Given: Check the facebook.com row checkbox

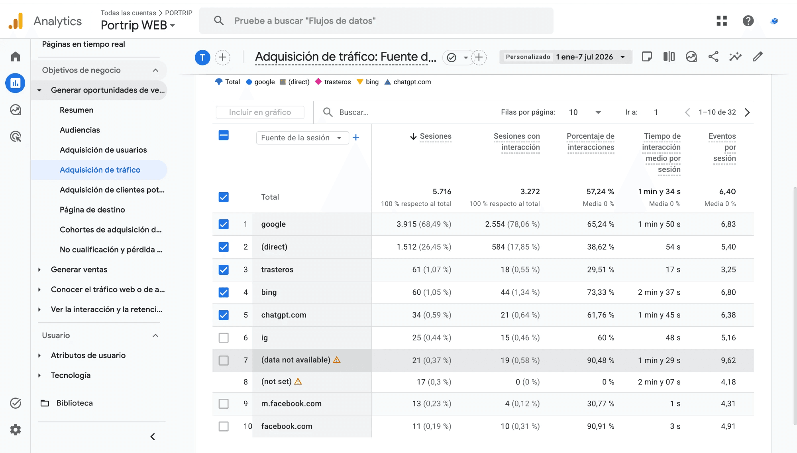Looking at the screenshot, I should [x=224, y=426].
